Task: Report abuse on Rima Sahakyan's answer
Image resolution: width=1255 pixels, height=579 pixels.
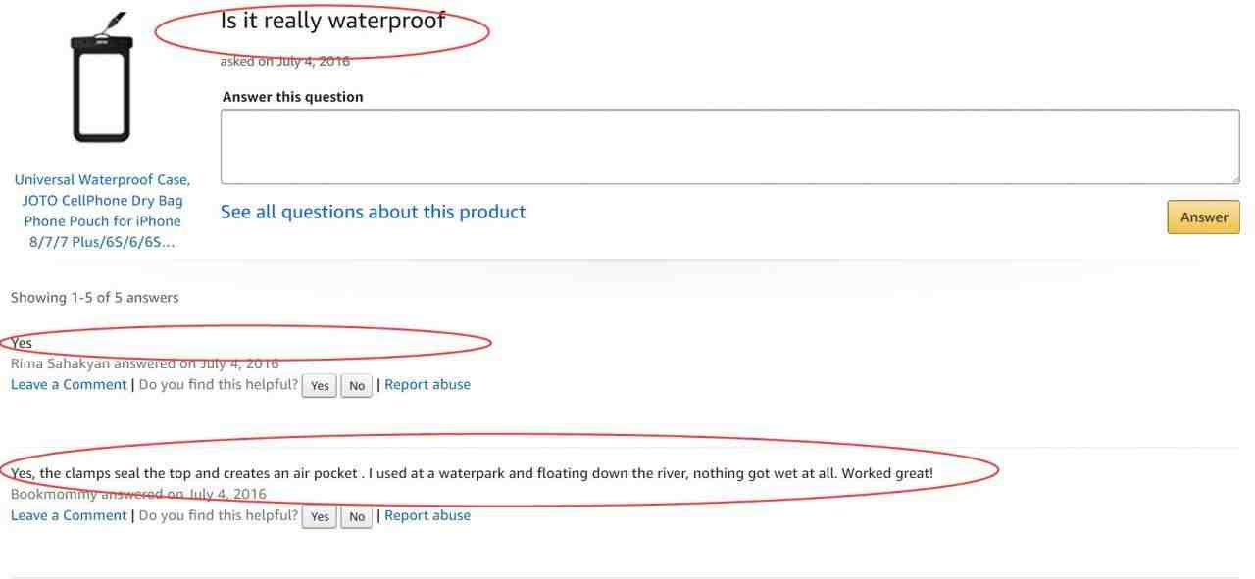Action: point(427,385)
